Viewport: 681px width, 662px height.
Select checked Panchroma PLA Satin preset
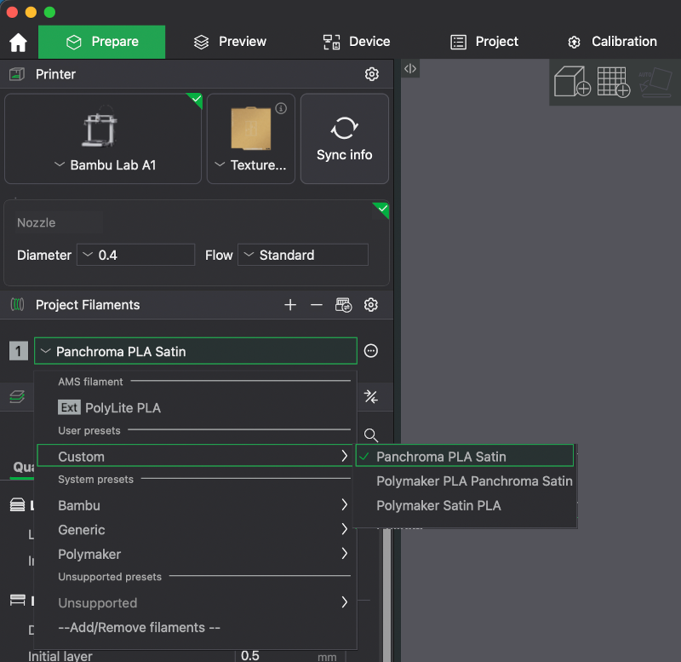tap(465, 456)
